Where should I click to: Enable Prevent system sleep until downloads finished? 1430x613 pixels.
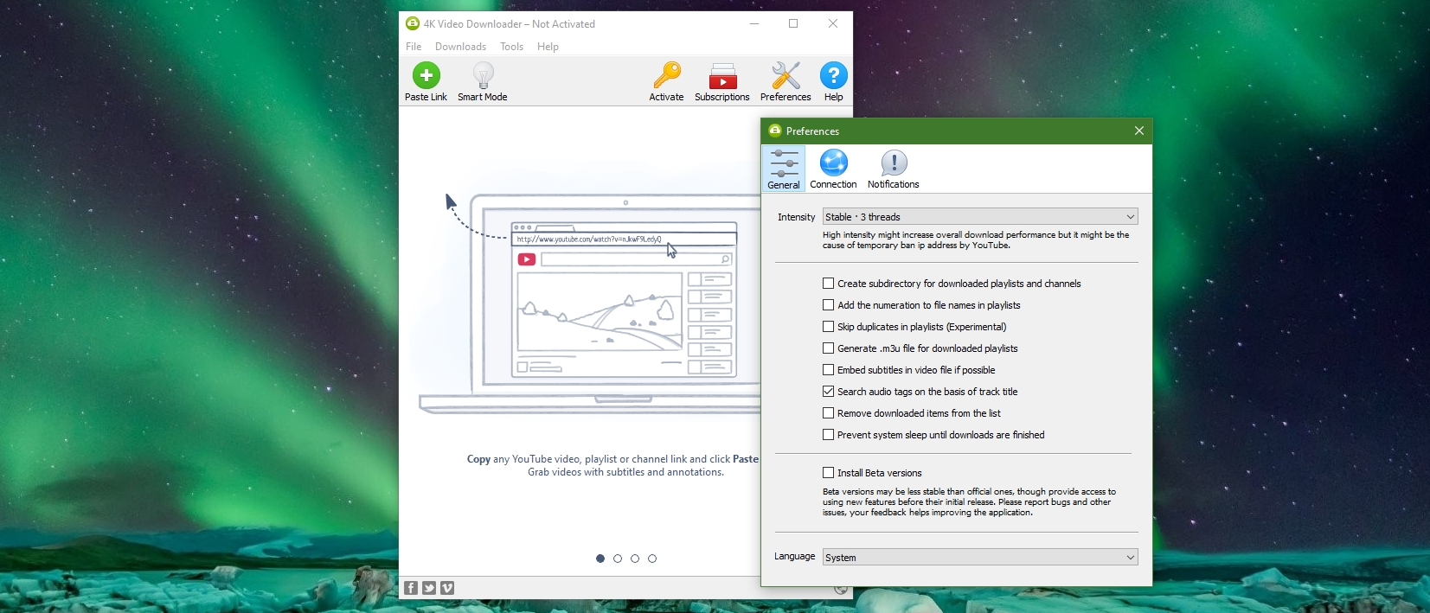point(828,435)
